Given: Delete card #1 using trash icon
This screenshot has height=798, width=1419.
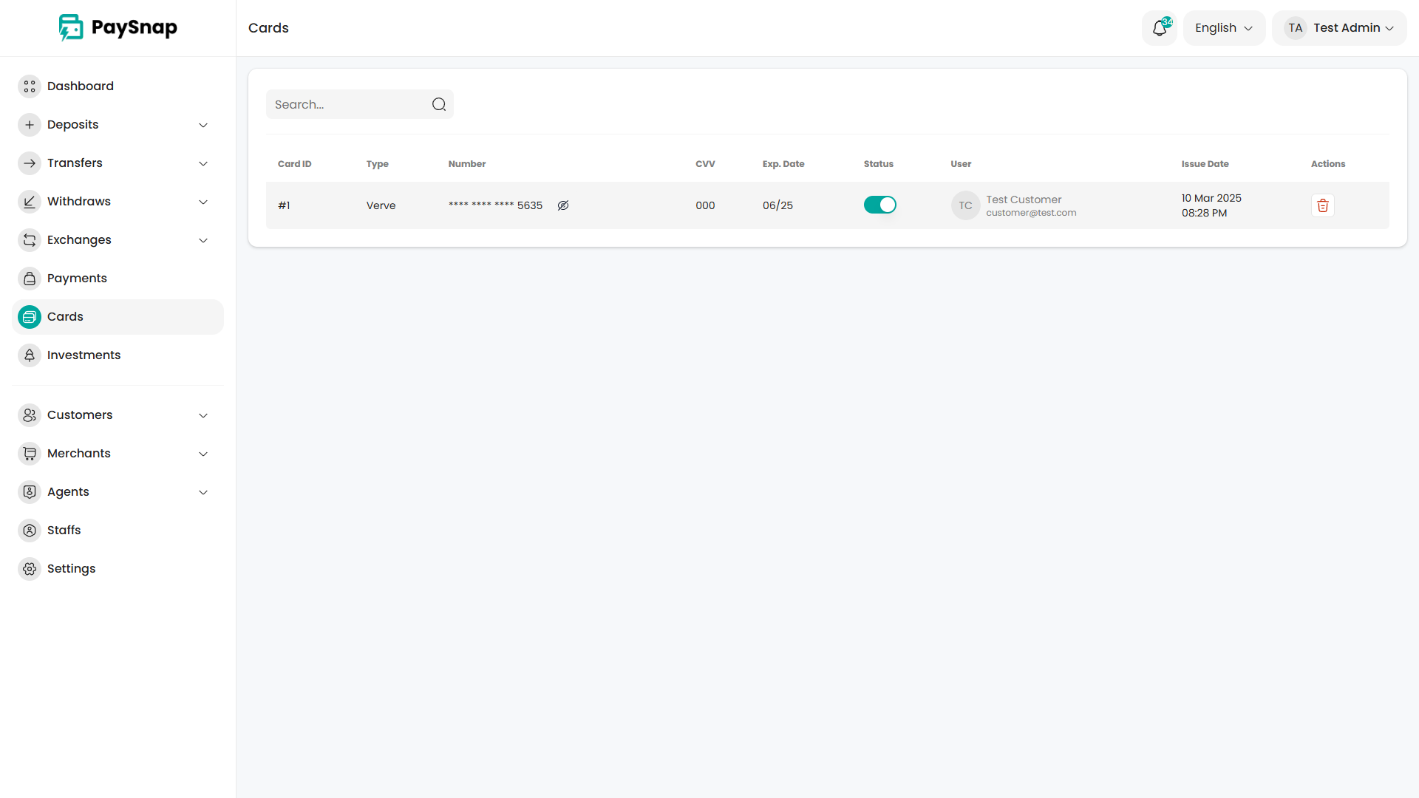Looking at the screenshot, I should [x=1322, y=205].
